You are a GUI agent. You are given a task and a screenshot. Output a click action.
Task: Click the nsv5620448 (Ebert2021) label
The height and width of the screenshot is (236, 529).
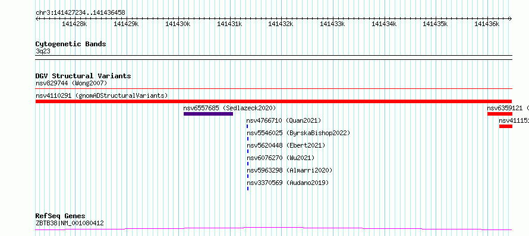click(286, 145)
